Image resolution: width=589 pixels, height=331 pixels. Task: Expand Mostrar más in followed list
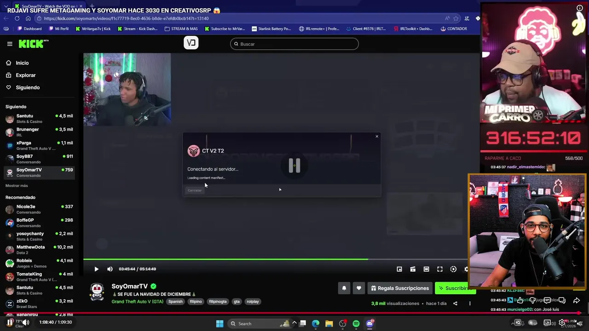pos(17,186)
